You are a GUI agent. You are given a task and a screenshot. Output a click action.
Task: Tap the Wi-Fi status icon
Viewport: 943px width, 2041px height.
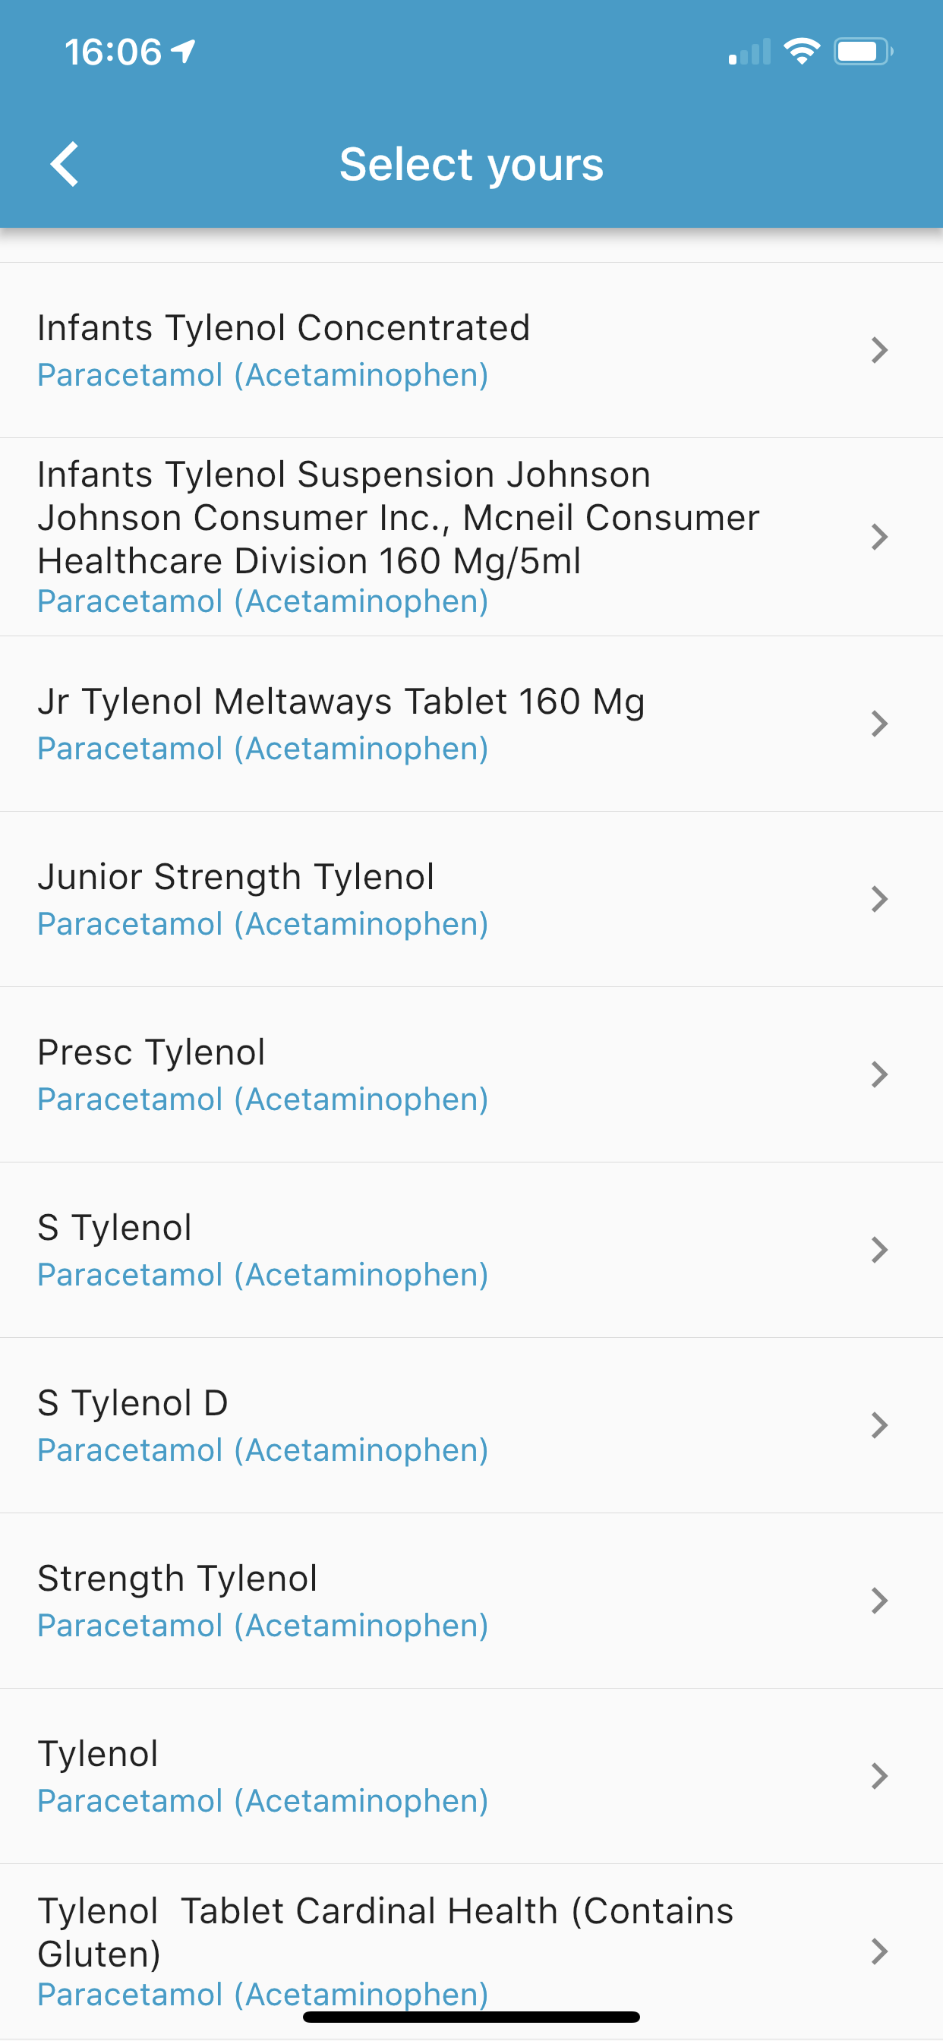pos(801,52)
